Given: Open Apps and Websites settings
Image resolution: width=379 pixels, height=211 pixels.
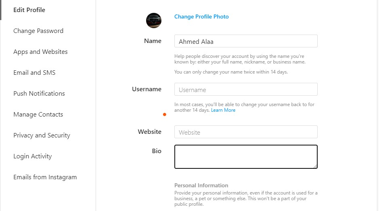Looking at the screenshot, I should (x=40, y=52).
